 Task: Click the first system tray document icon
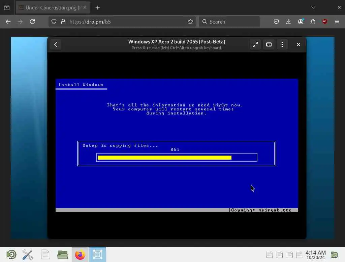click(x=269, y=255)
